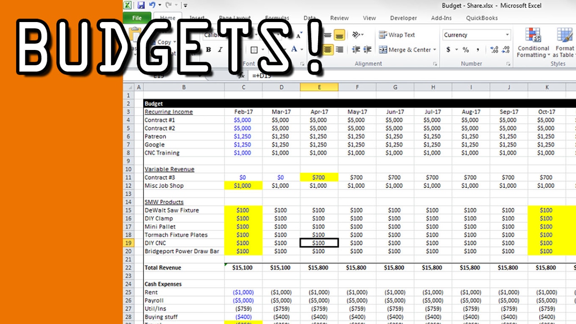Open Customize Quick Access Toolbar dropdown

click(185, 5)
